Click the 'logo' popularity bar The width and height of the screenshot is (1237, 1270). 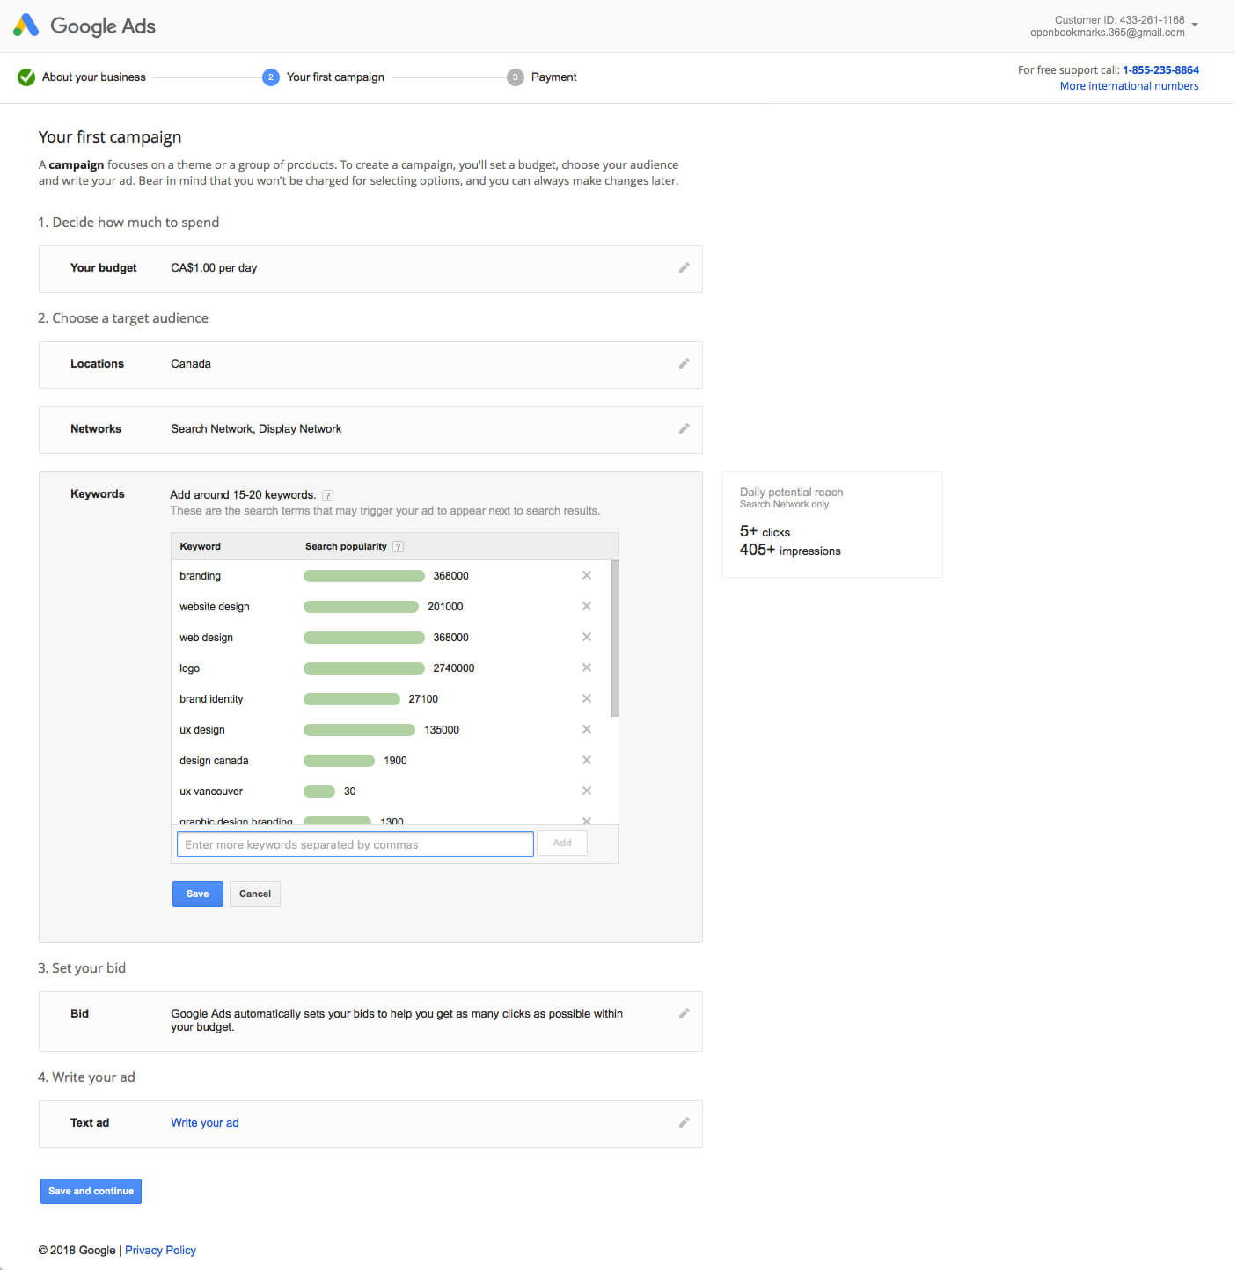point(364,668)
